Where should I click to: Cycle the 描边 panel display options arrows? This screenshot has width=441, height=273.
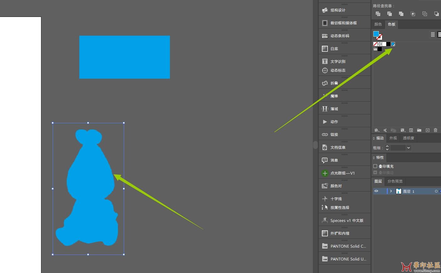[374, 138]
